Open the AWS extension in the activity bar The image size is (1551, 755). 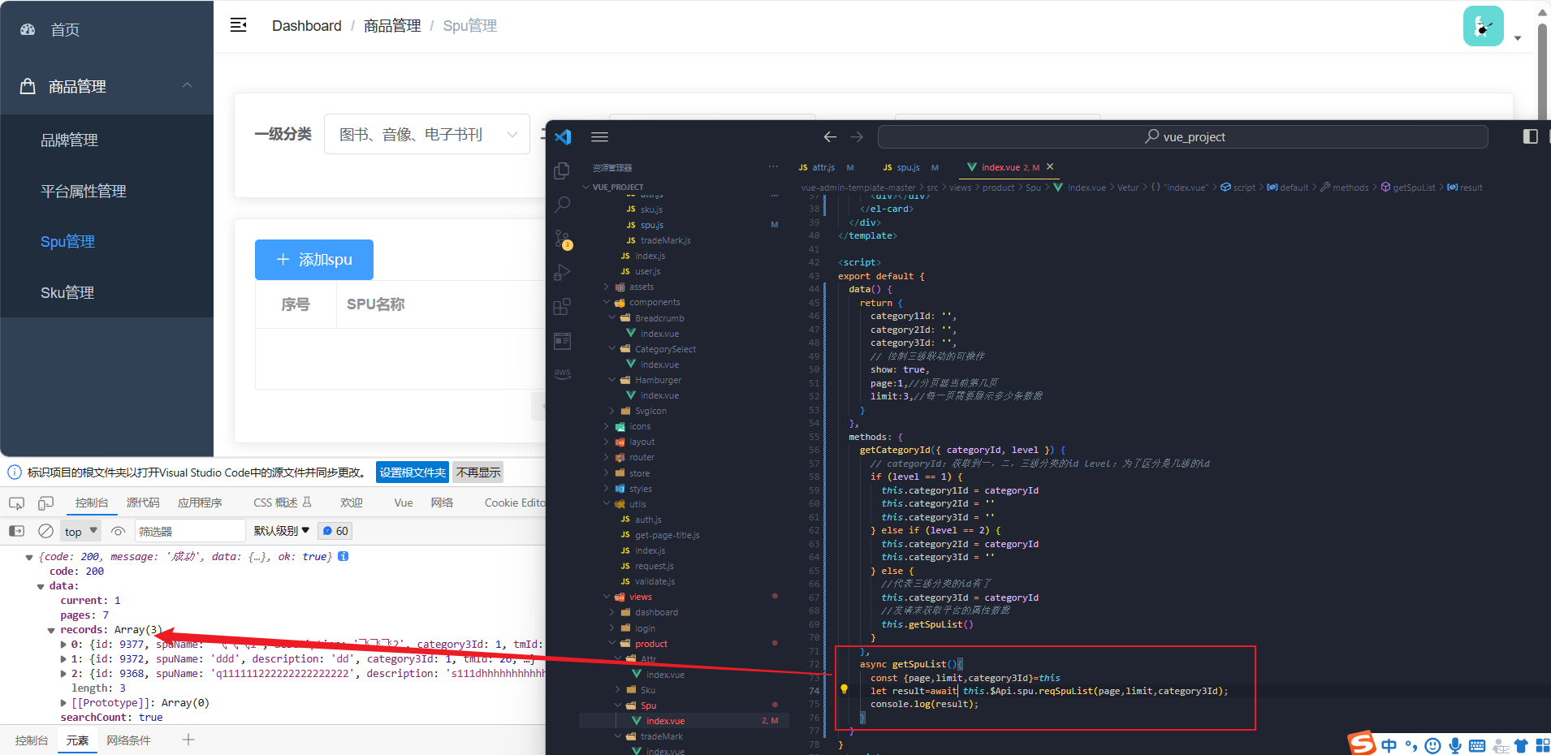point(561,373)
